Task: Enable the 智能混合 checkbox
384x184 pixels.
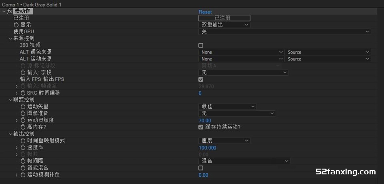Action: 201,168
